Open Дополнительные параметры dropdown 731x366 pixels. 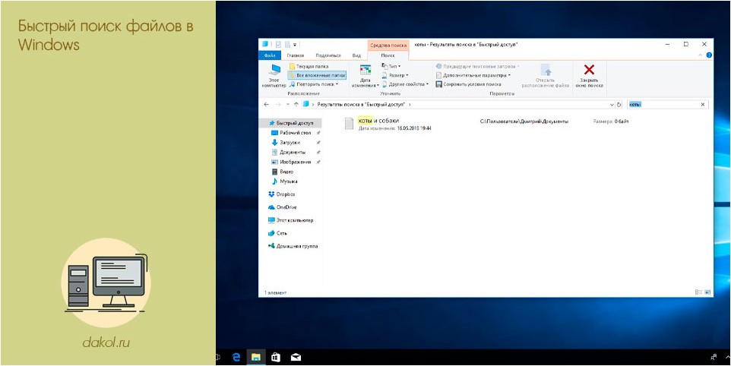point(473,75)
